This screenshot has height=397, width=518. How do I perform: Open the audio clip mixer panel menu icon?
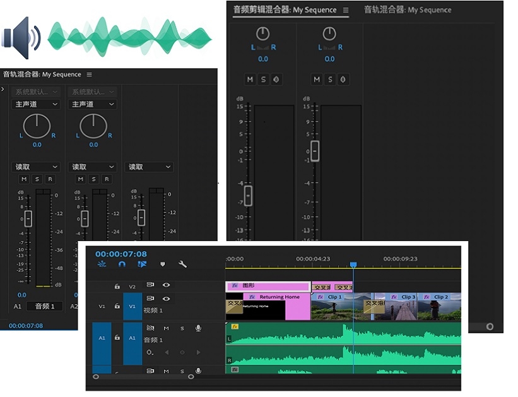346,10
